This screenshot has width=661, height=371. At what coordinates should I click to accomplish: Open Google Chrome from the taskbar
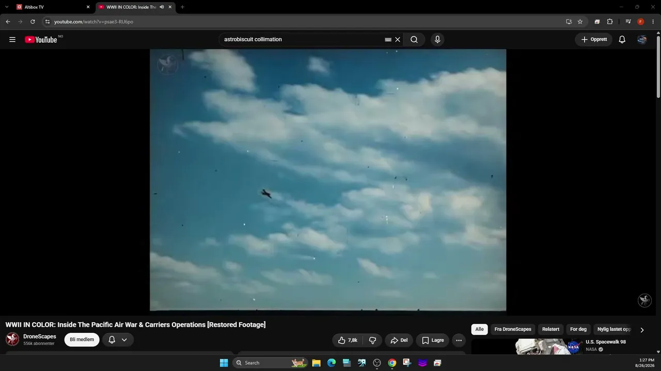pos(392,363)
